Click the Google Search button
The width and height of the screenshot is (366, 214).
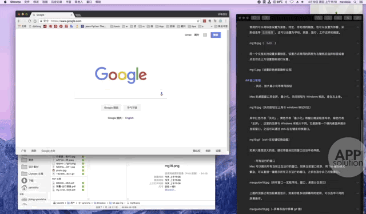(x=111, y=108)
